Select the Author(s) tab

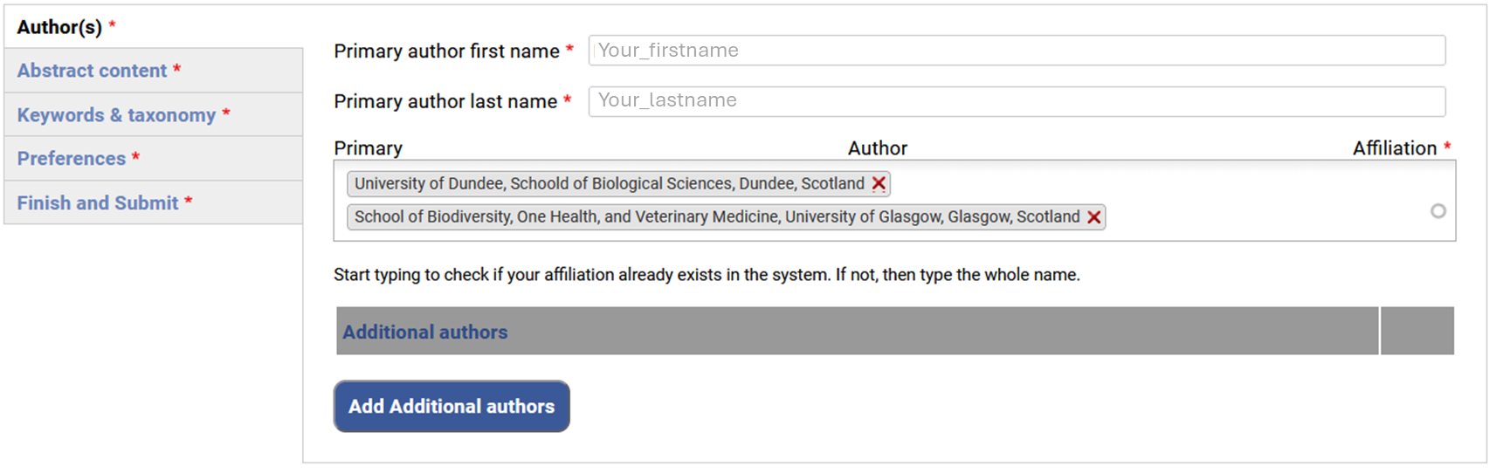(59, 27)
